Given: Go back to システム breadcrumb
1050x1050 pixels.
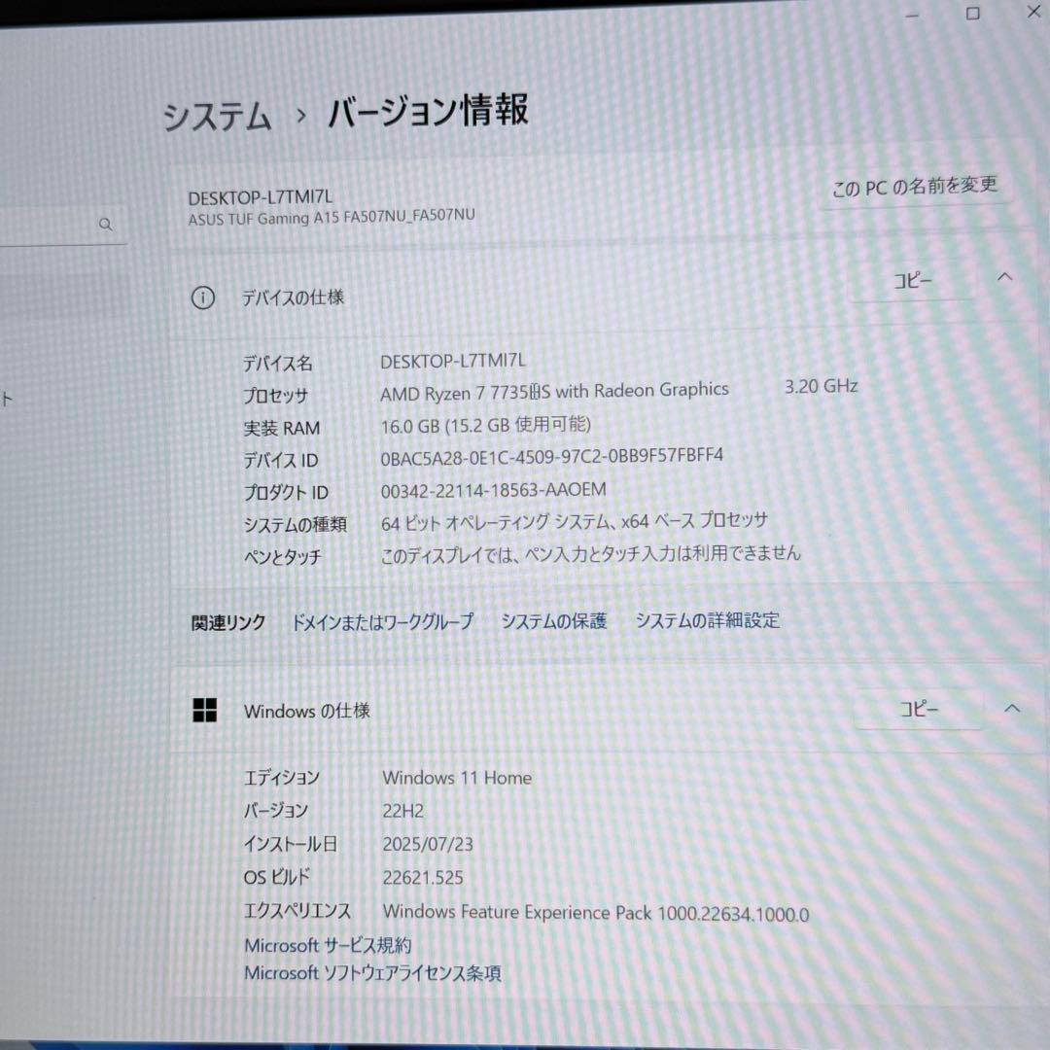Looking at the screenshot, I should point(217,118).
